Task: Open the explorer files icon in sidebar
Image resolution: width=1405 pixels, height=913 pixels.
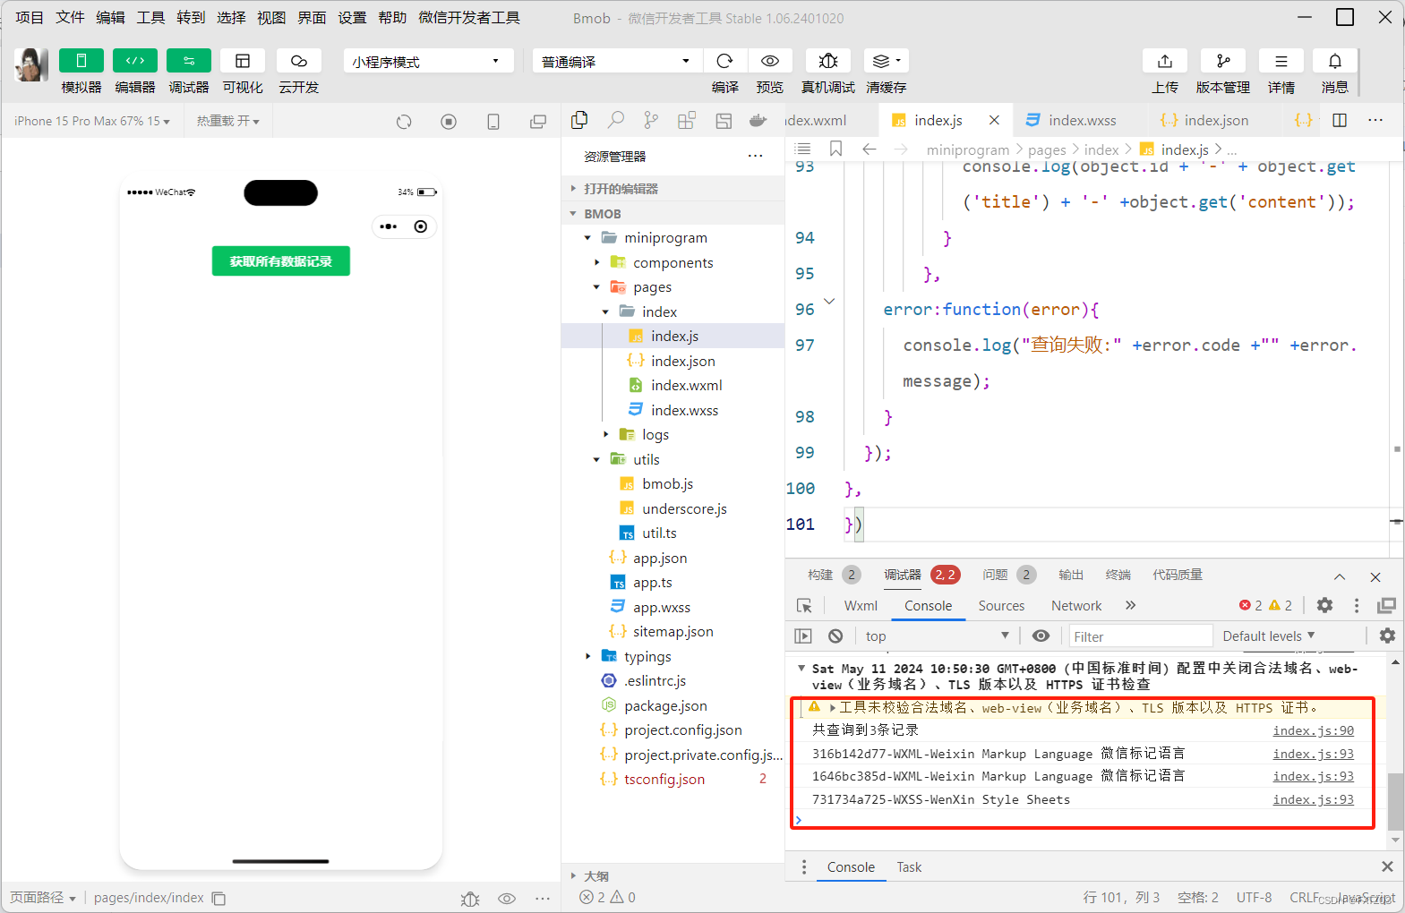Action: coord(579,120)
